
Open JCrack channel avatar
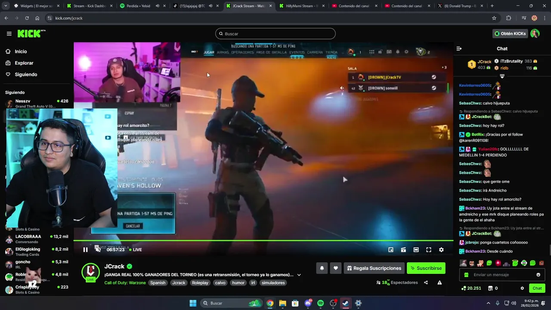90,272
